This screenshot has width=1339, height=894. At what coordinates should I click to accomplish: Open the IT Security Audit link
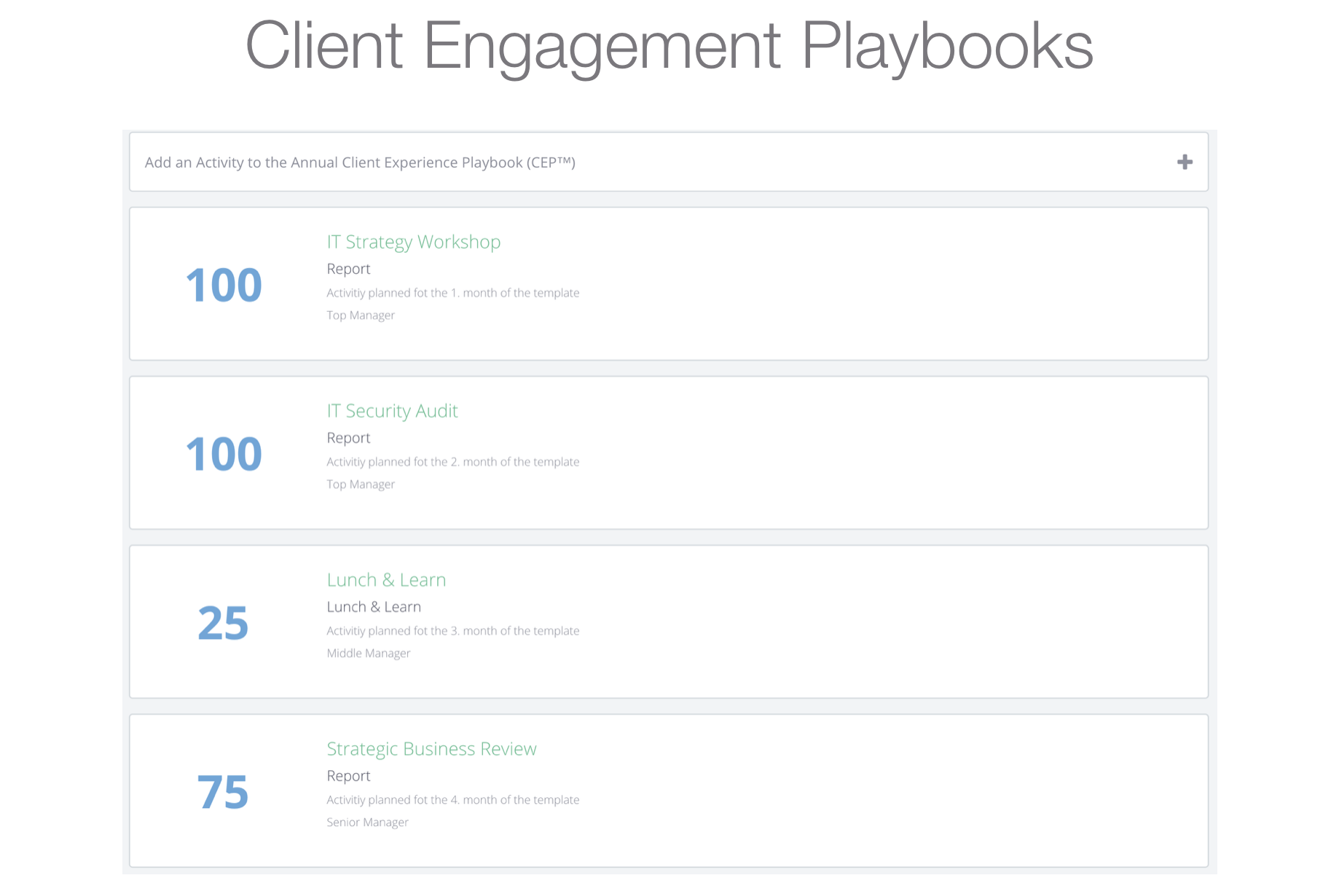pyautogui.click(x=392, y=411)
